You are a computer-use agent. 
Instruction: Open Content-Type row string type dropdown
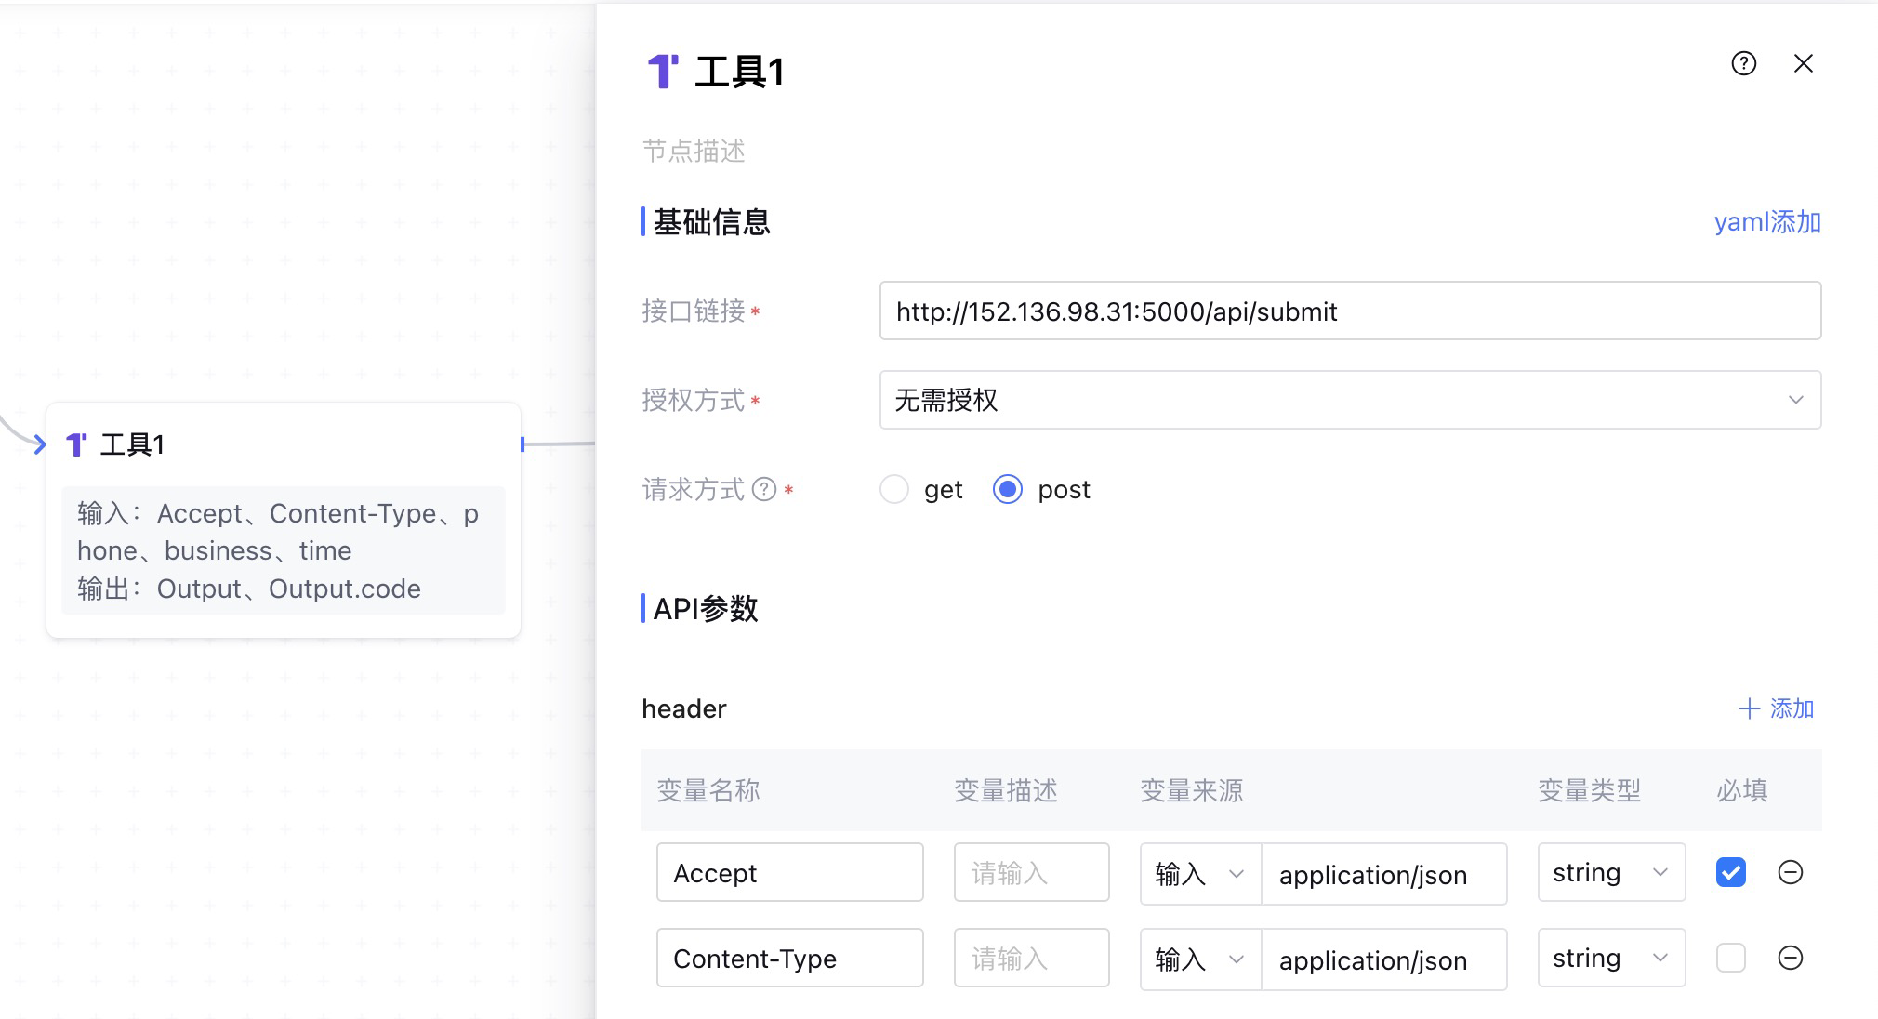(1610, 958)
